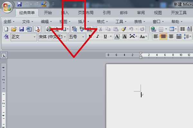Click the Open folder icon
The width and height of the screenshot is (193, 128).
[x=14, y=29]
